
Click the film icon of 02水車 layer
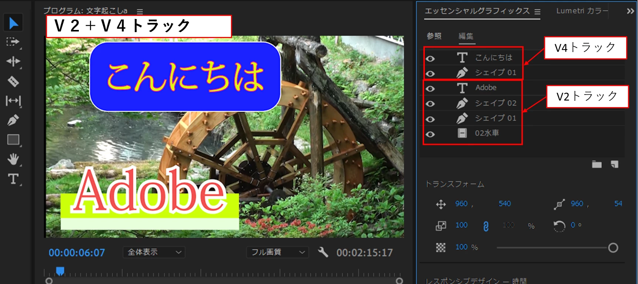[462, 133]
